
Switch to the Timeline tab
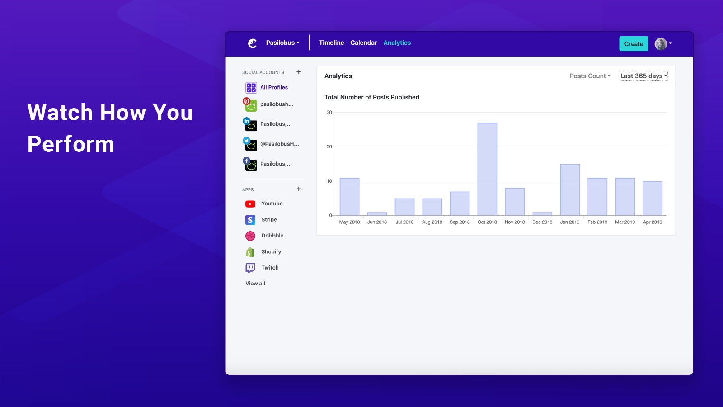[x=331, y=43]
